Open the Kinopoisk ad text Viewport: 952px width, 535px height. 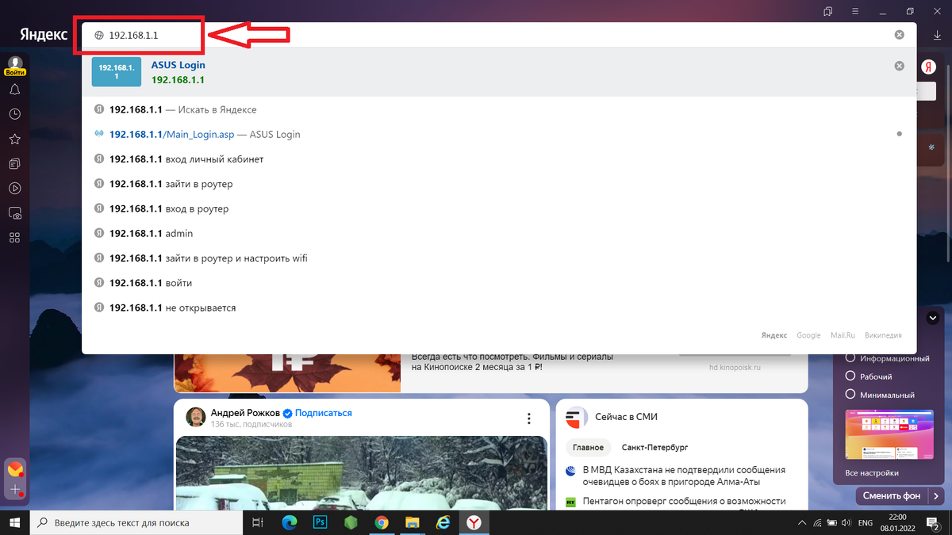click(512, 362)
